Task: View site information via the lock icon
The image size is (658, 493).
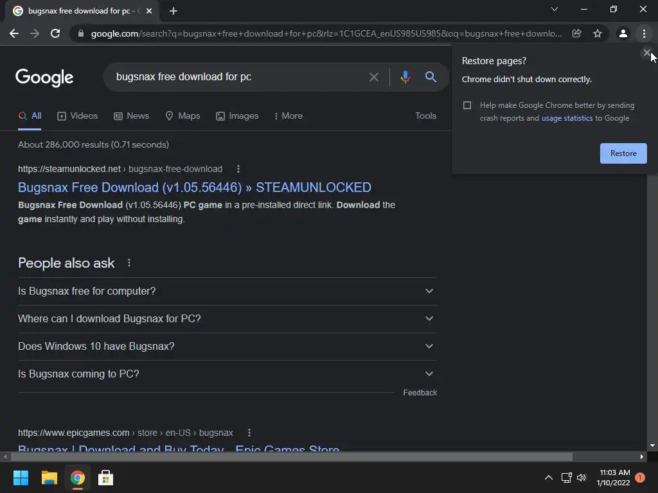Action: (x=81, y=33)
